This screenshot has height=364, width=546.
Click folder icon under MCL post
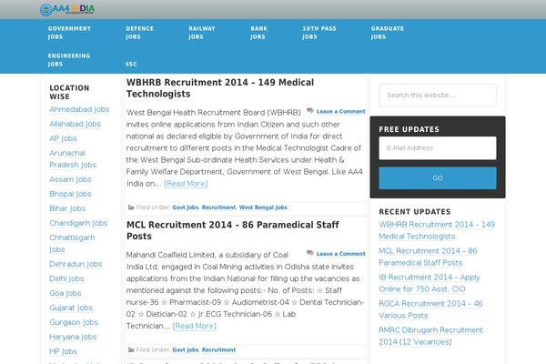[131, 350]
